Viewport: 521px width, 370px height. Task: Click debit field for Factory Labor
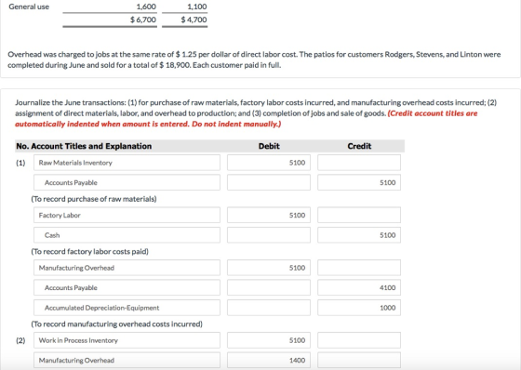[x=269, y=216]
